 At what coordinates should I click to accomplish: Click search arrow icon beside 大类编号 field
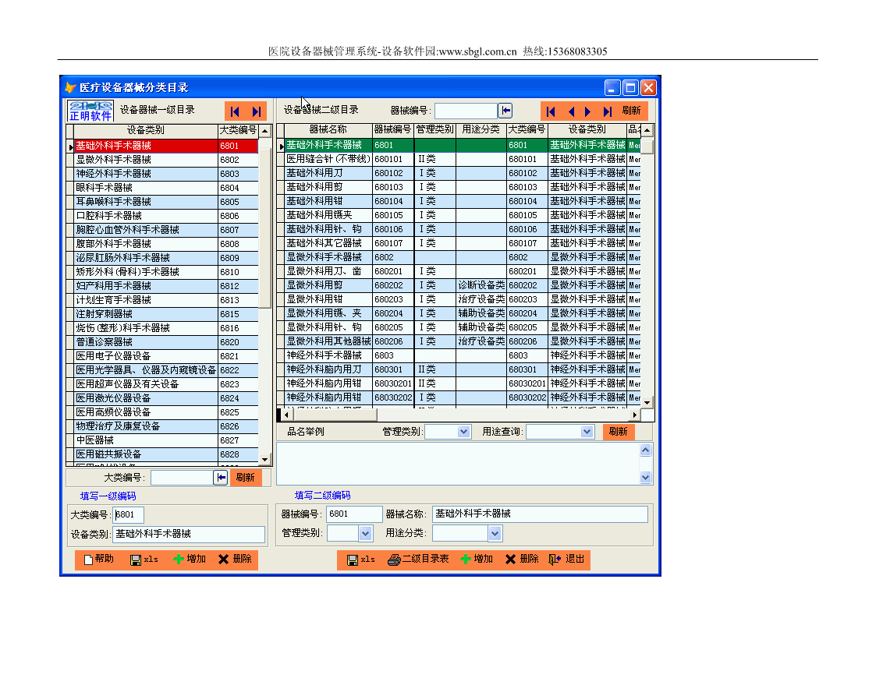coord(221,477)
